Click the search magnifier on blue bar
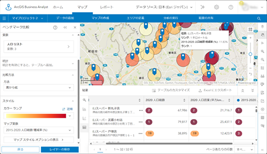 click(259, 19)
